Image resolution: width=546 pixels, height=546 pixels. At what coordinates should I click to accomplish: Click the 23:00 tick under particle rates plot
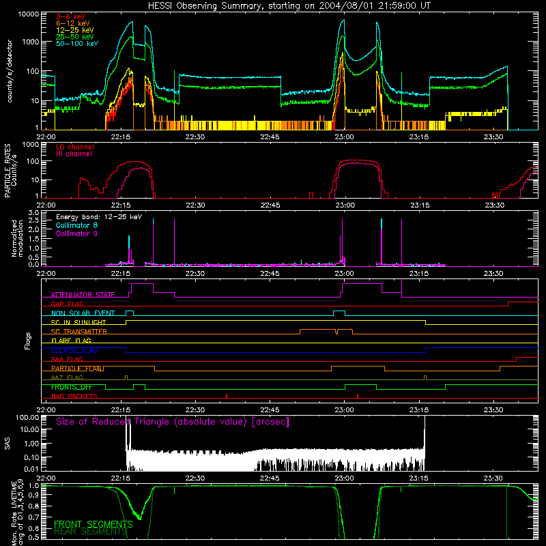pyautogui.click(x=345, y=205)
